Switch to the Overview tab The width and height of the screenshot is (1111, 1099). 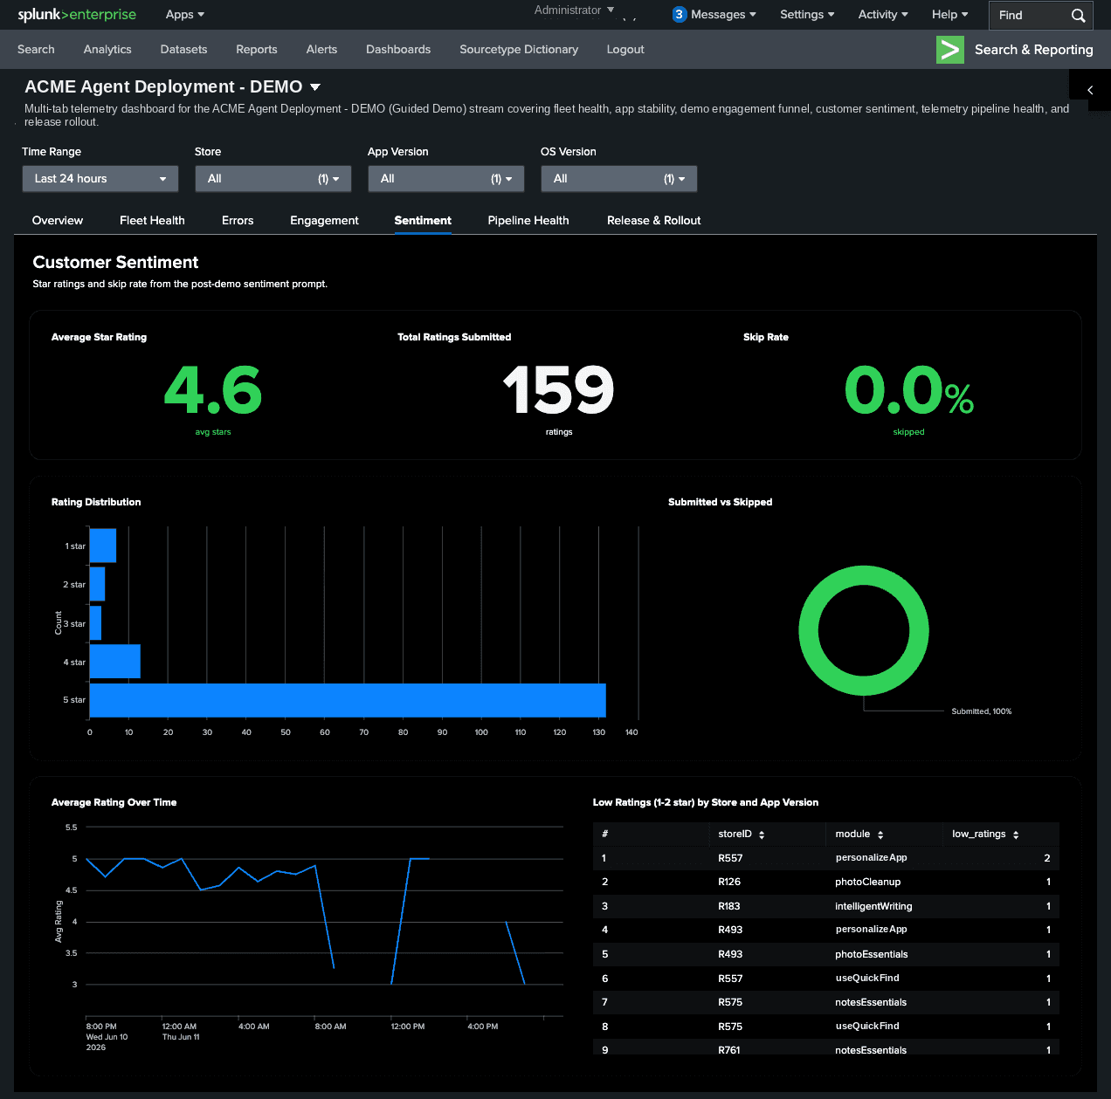click(58, 221)
